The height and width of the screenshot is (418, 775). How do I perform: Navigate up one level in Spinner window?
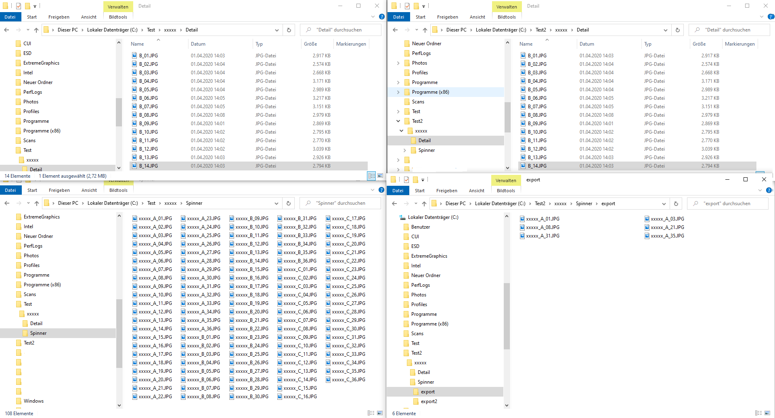coord(37,203)
